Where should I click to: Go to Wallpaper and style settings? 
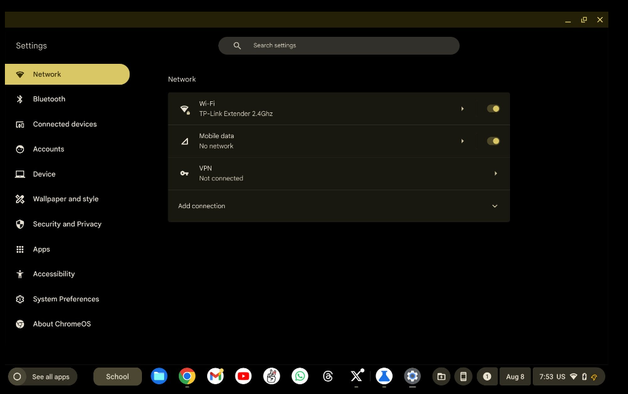66,199
